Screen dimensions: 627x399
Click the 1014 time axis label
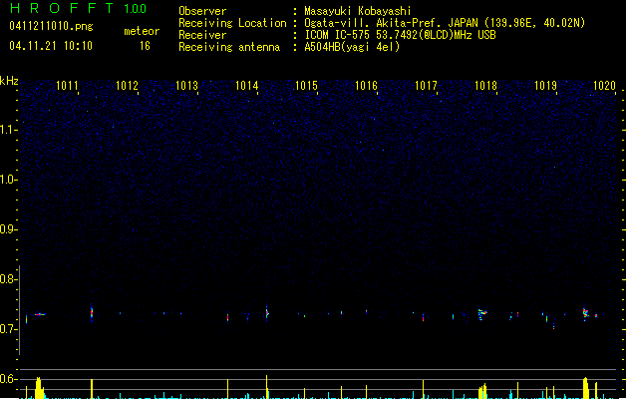pyautogui.click(x=247, y=86)
